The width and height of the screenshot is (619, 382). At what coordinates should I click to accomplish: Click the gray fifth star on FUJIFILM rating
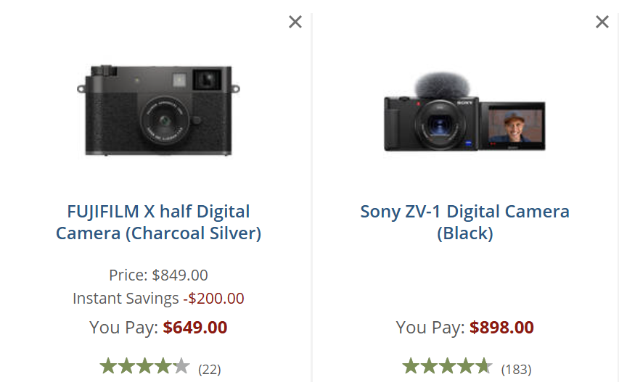pyautogui.click(x=181, y=367)
